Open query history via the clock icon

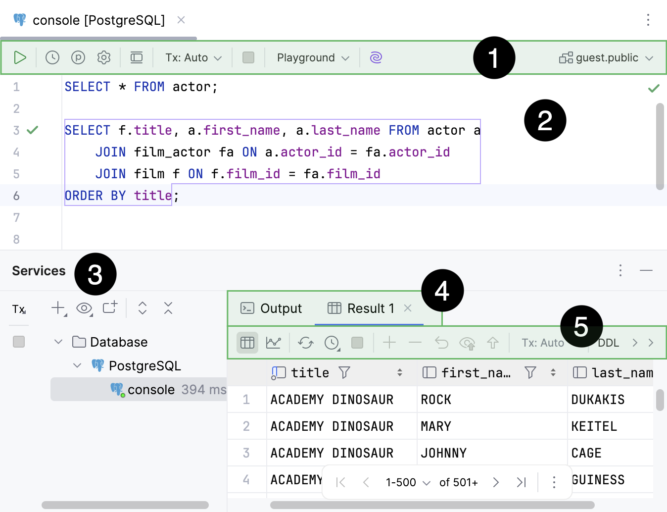coord(52,57)
